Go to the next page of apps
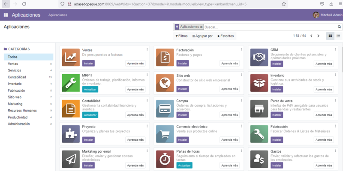The width and height of the screenshot is (343, 171). coord(318,36)
